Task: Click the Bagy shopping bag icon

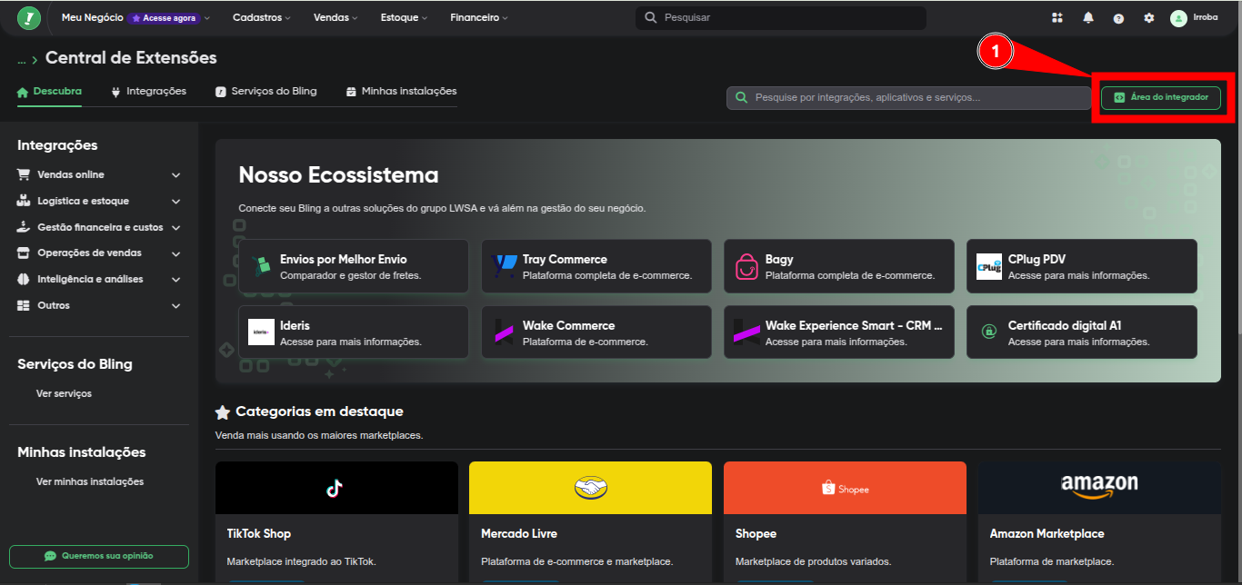Action: (746, 266)
